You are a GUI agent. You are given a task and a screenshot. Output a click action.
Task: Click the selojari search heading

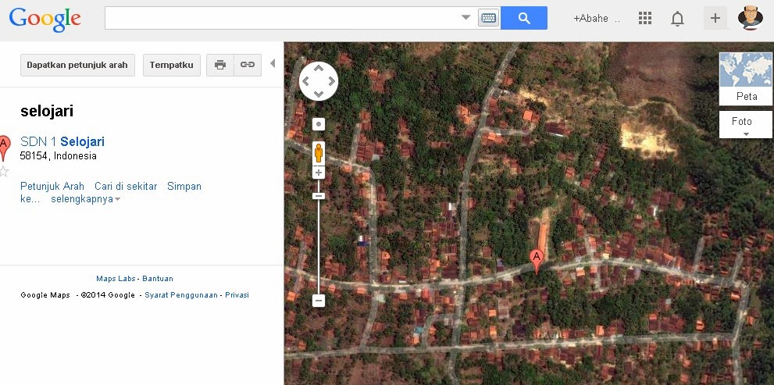tap(47, 111)
